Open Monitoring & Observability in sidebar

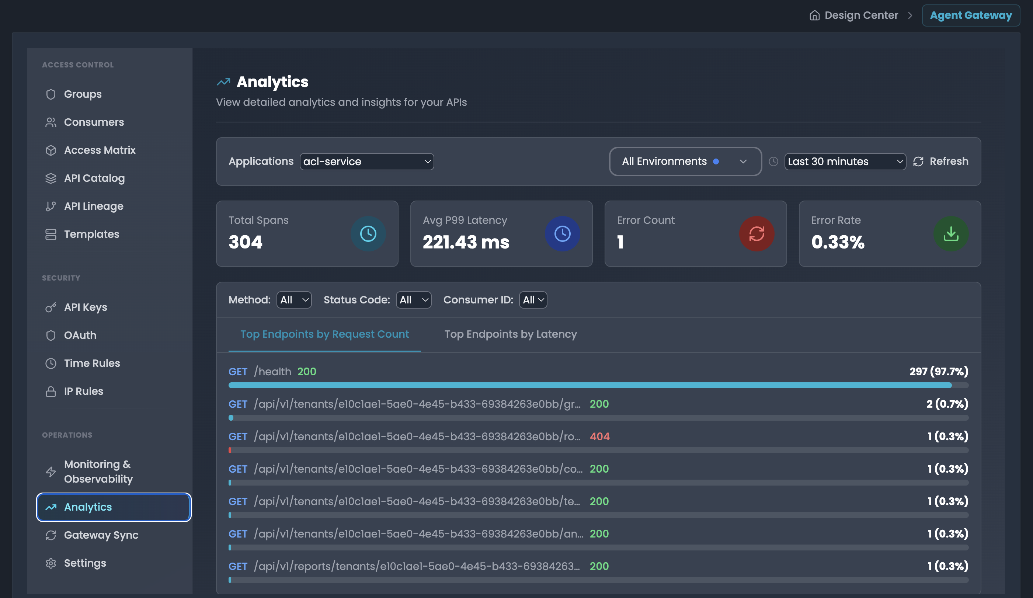[98, 472]
